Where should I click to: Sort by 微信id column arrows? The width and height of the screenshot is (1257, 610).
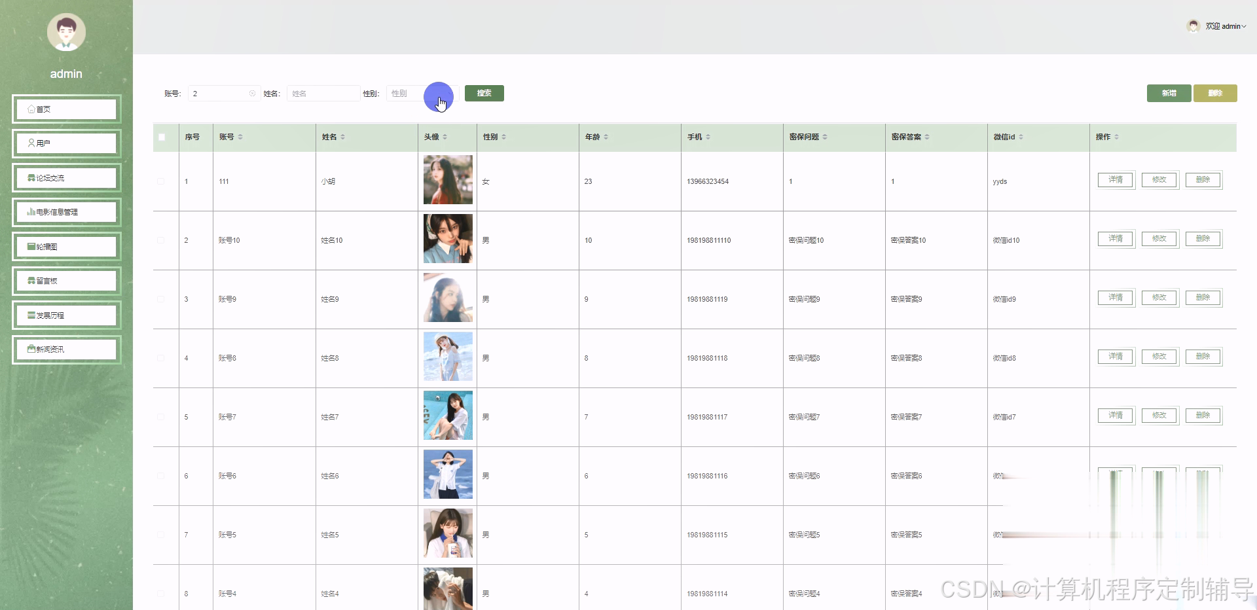coord(1021,137)
